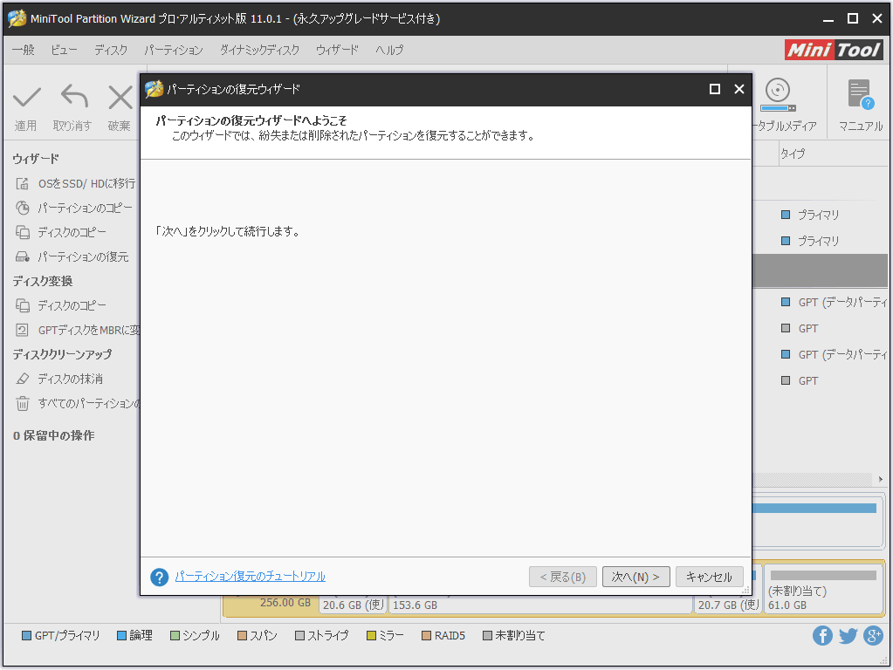Open the ディスク menu
Image resolution: width=893 pixels, height=670 pixels.
tap(111, 50)
